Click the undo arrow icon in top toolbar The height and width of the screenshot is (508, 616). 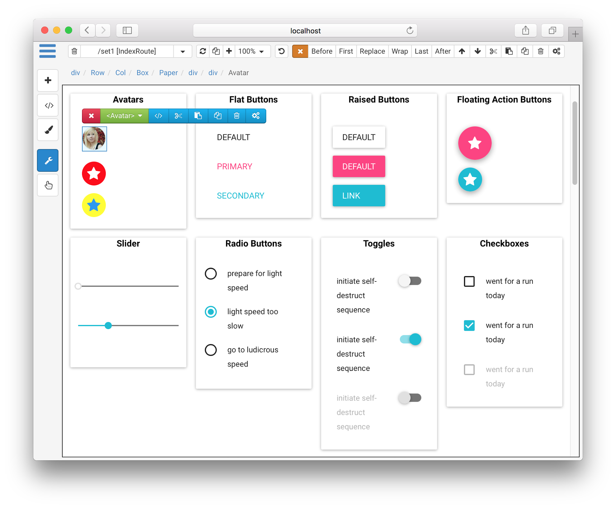(x=282, y=51)
